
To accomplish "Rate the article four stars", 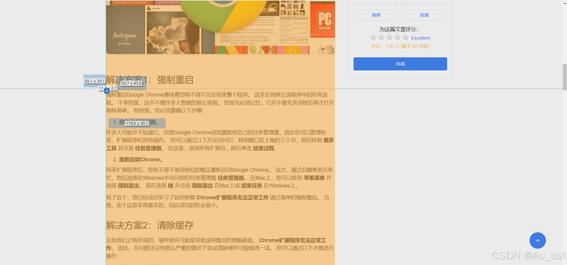I will tap(398, 37).
